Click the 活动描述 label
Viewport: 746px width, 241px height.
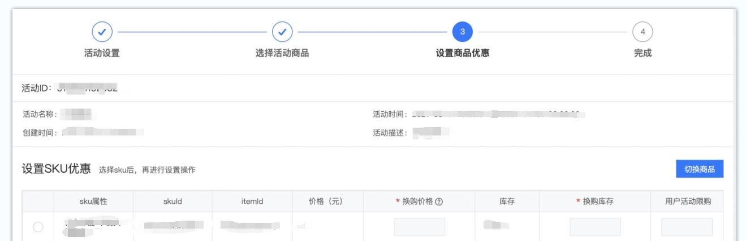point(391,132)
